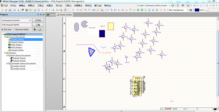Open the 设计(D) menu
The height and width of the screenshot is (112, 219).
pos(59,6)
